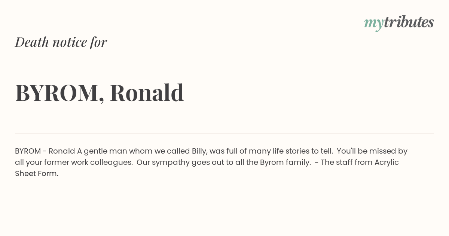Click the horizontal divider line
Viewport: 449px width, 236px height.
[224, 133]
